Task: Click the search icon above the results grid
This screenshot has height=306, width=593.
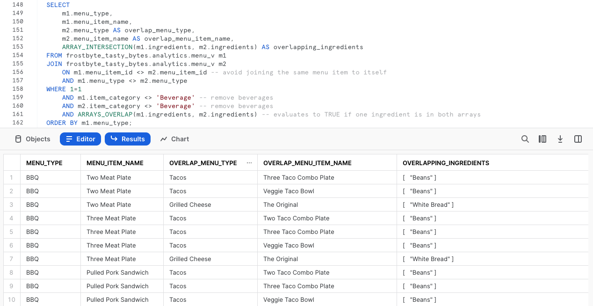Action: (525, 138)
